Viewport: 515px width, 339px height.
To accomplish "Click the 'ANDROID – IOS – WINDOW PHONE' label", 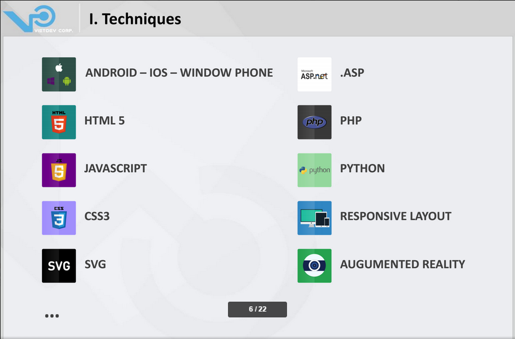I will (179, 73).
